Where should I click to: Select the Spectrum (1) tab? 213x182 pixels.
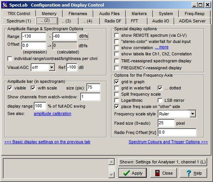click(19, 21)
